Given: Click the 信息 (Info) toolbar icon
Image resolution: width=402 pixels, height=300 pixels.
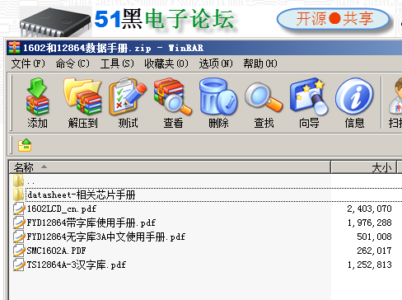Looking at the screenshot, I should [x=354, y=96].
